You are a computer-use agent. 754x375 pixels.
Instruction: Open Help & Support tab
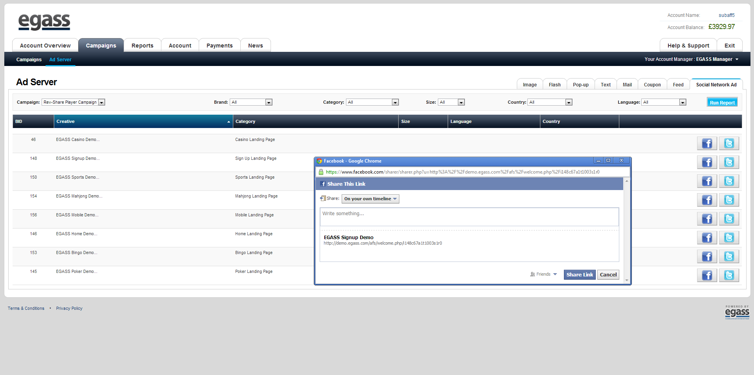point(688,46)
